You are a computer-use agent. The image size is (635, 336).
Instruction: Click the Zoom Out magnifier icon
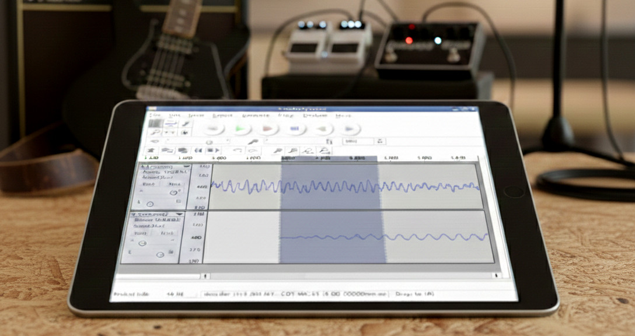click(x=292, y=150)
